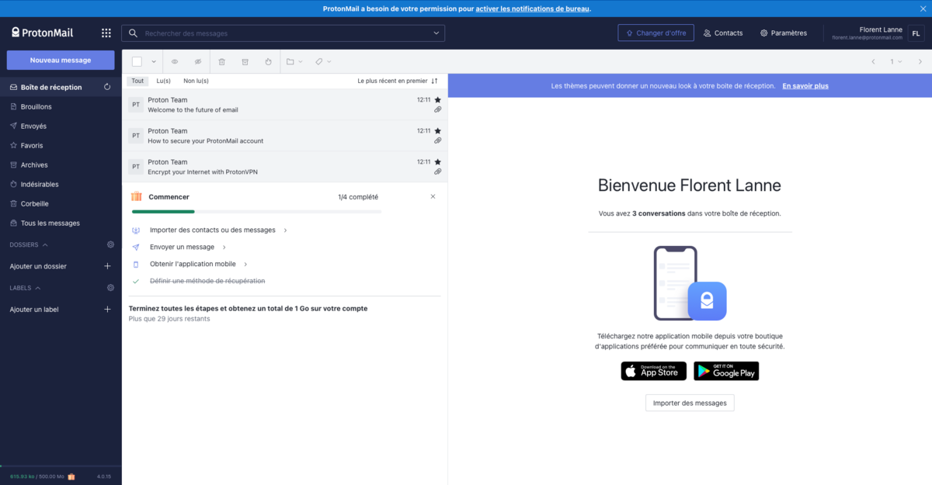The height and width of the screenshot is (485, 932).
Task: Open the move-to-folder dropdown
Action: [x=294, y=61]
